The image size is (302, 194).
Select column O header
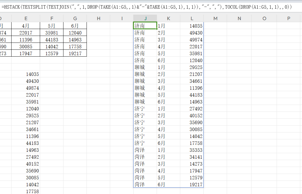(264, 18)
